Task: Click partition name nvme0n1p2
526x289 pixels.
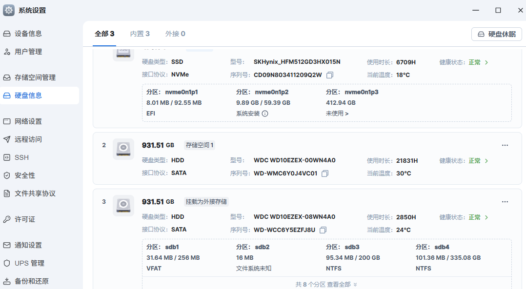Action: [272, 92]
